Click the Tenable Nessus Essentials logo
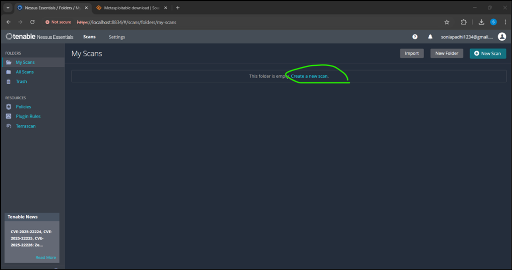 point(39,37)
